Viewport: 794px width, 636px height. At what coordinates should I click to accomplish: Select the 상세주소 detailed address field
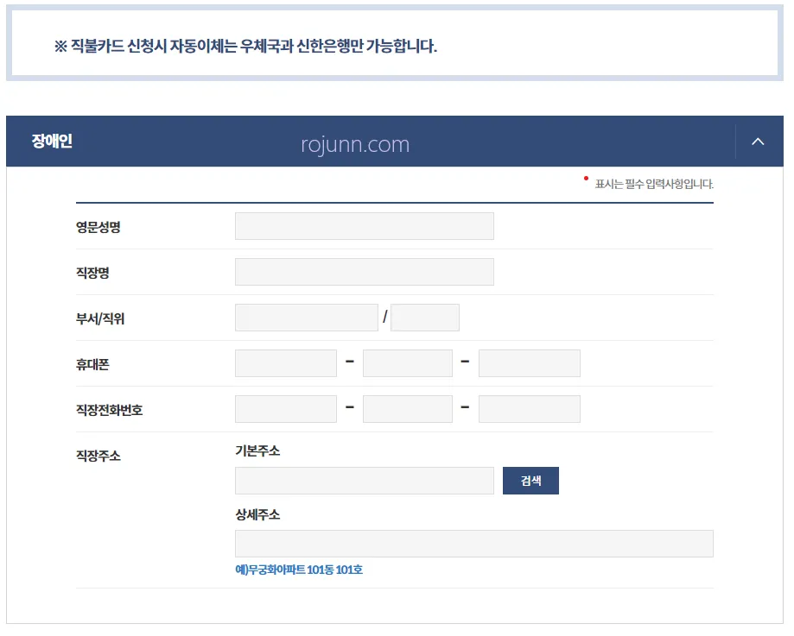[473, 543]
